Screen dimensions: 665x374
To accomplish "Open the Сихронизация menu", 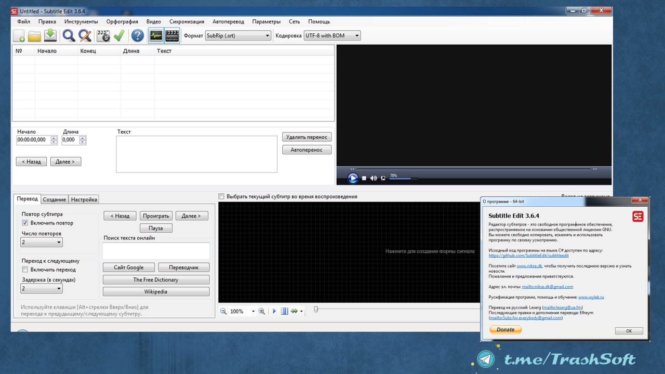I will tap(187, 22).
